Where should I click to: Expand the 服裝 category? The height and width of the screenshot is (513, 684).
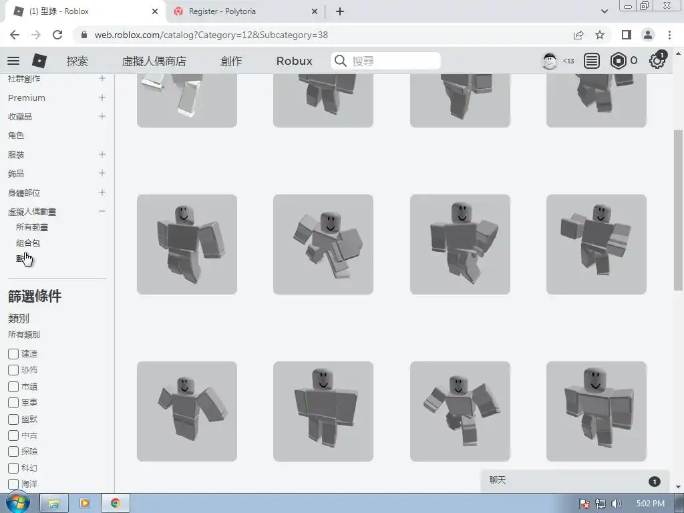tap(102, 154)
